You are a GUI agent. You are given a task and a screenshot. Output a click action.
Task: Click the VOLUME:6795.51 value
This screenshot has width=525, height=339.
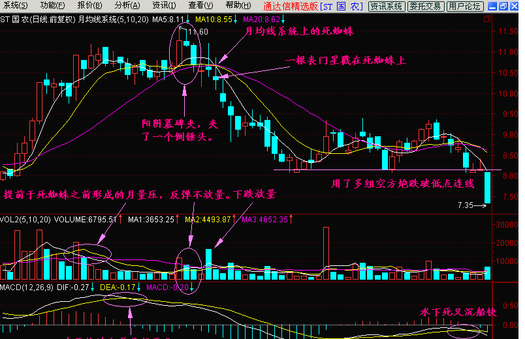(x=86, y=220)
